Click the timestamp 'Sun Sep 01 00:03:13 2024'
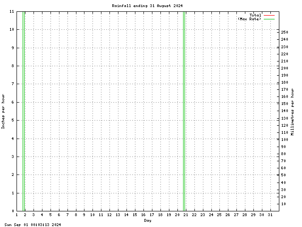This screenshot has width=302, height=227. (x=33, y=225)
